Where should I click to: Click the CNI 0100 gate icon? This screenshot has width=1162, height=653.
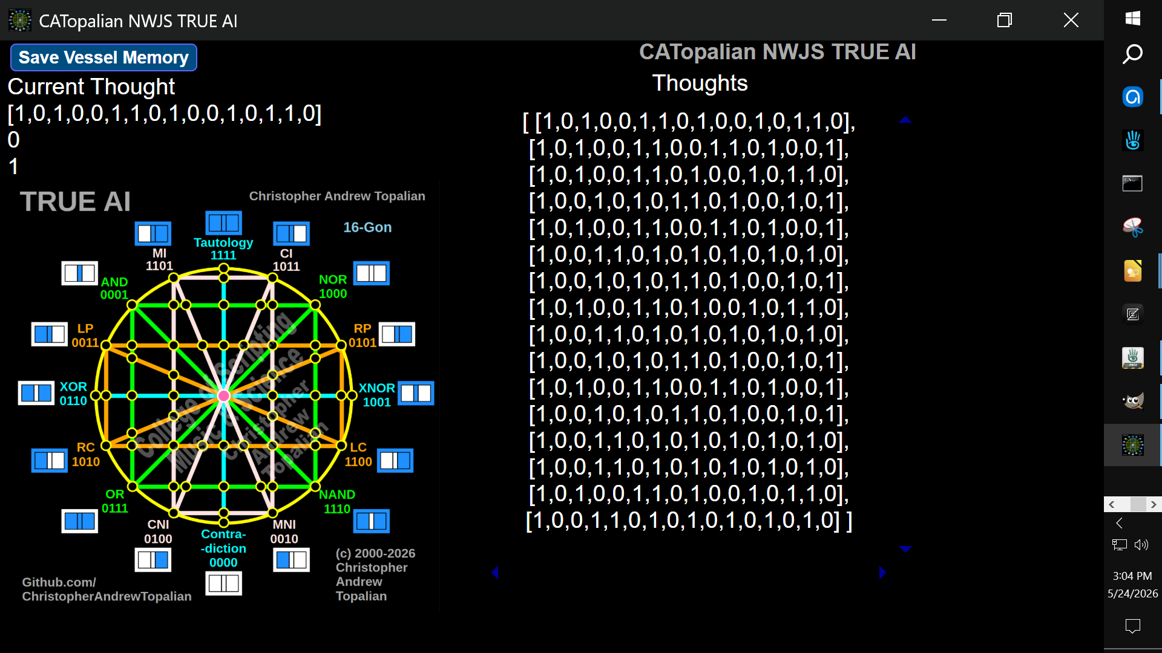click(153, 560)
